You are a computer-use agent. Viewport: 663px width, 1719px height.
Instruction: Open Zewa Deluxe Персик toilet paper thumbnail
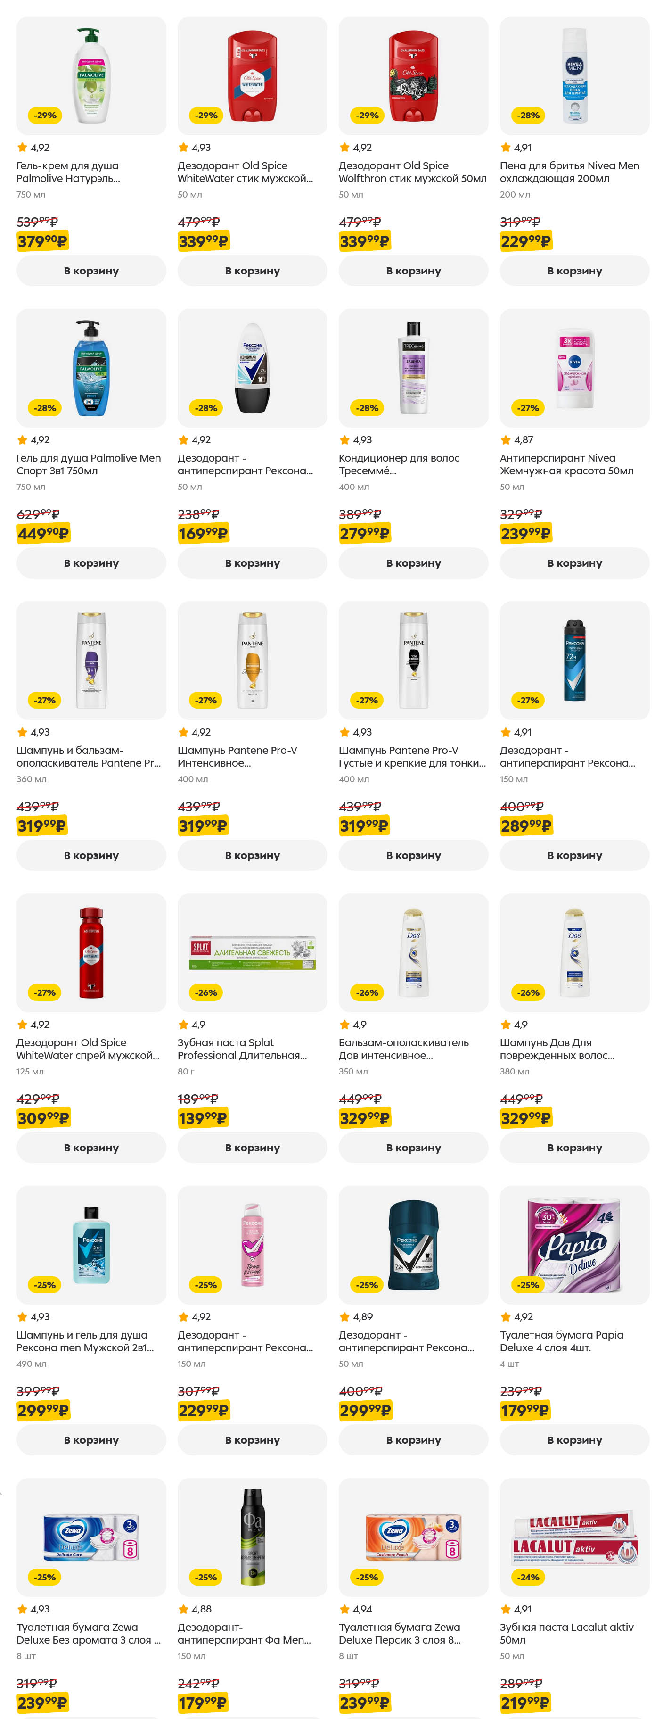[413, 1537]
